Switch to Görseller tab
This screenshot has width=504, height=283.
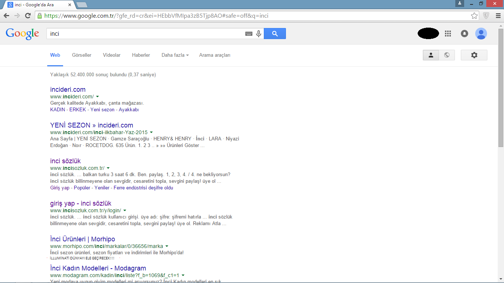pos(82,55)
